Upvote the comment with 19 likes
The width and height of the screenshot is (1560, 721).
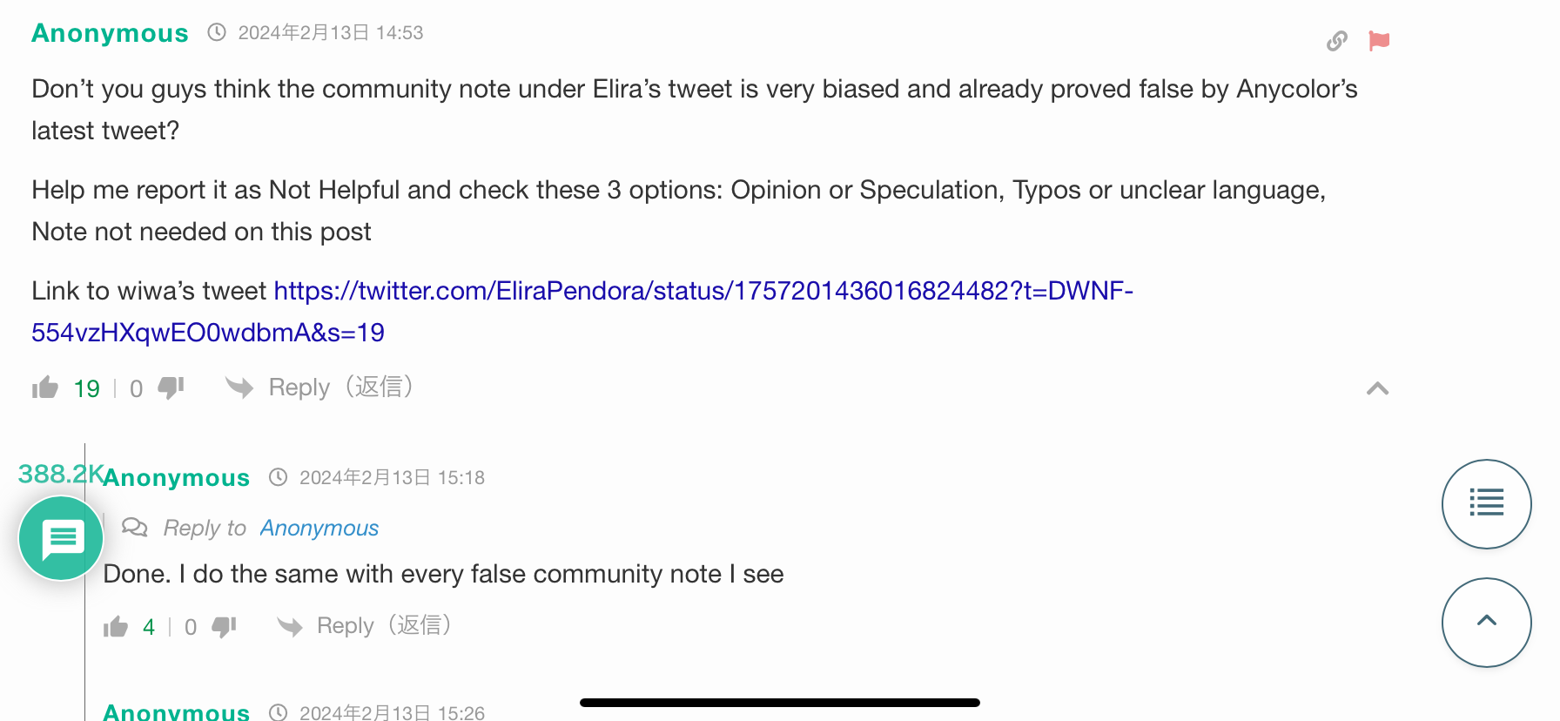[x=45, y=387]
